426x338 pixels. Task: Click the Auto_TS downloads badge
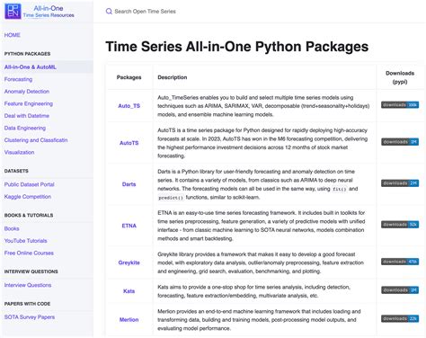400,105
